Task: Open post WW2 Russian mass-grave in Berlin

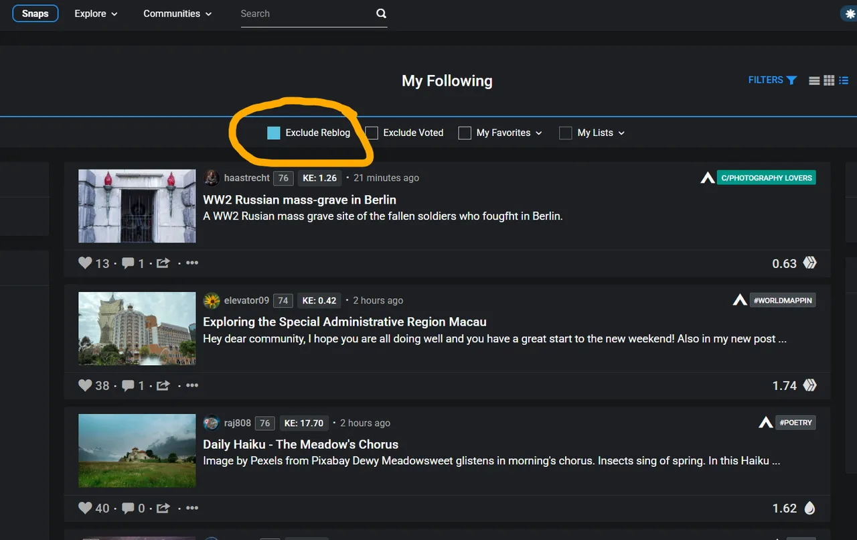Action: [x=299, y=200]
